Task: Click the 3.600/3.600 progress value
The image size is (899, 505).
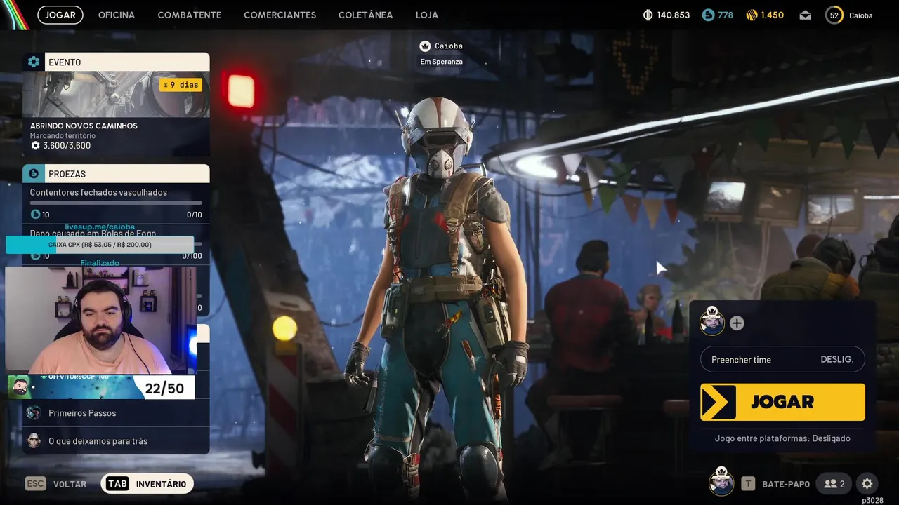Action: [67, 146]
